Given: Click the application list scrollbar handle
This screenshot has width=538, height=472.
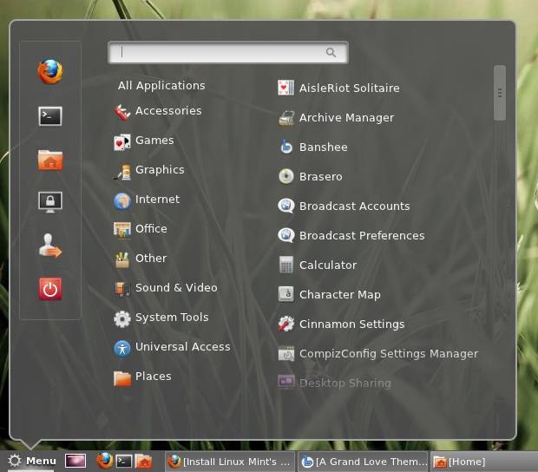Looking at the screenshot, I should point(499,93).
